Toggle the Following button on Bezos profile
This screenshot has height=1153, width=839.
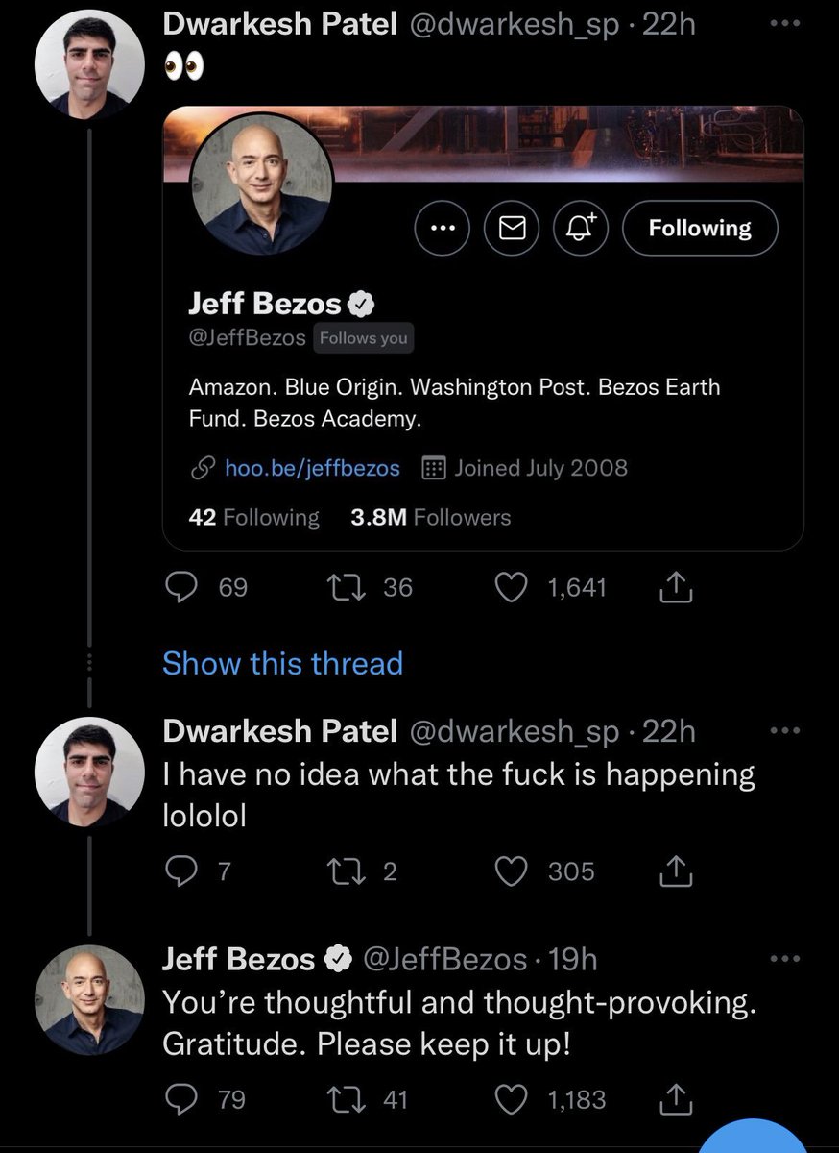700,229
